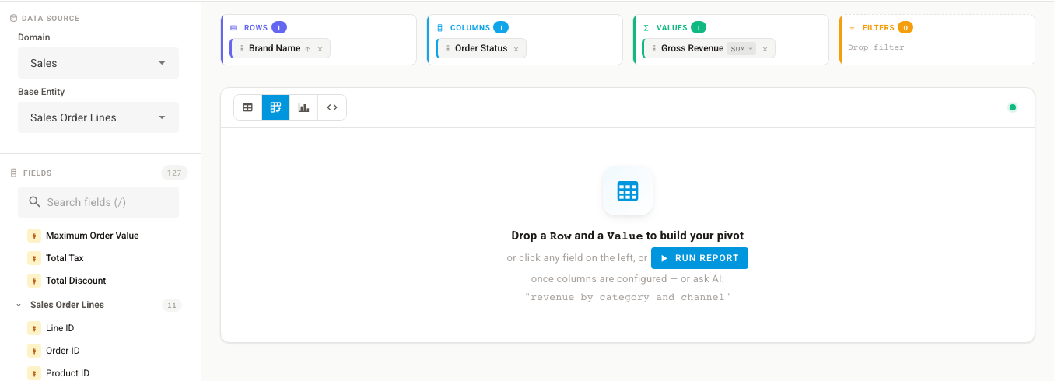Click the drag handle on Order Status

point(448,48)
